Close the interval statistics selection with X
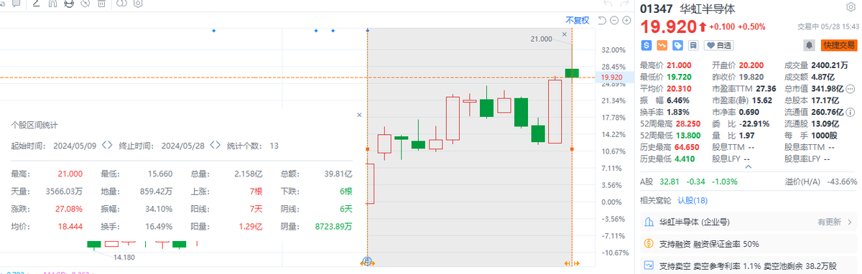Image resolution: width=862 pixels, height=274 pixels. [565, 34]
